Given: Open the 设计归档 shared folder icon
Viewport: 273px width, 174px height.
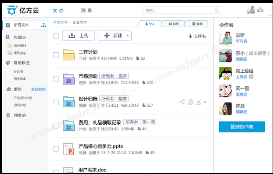Looking at the screenshot, I should click(x=68, y=102).
